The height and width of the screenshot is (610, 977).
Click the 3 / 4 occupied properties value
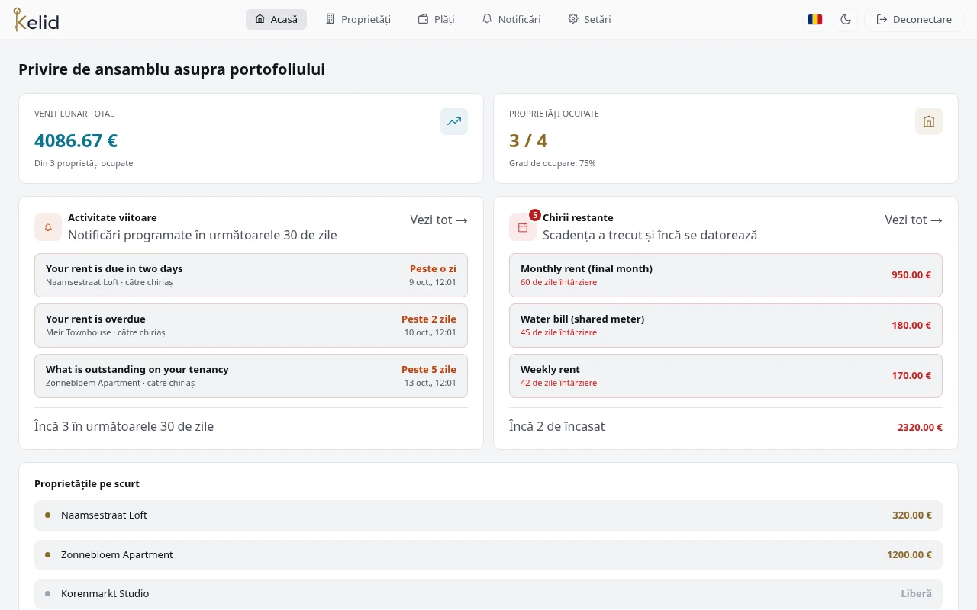tap(528, 141)
